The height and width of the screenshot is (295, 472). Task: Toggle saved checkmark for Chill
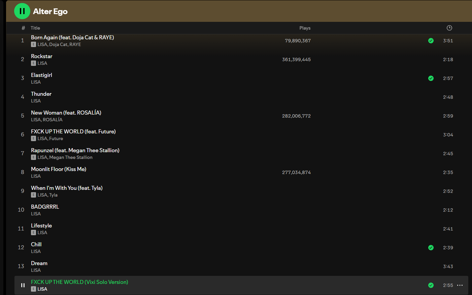[x=431, y=248]
